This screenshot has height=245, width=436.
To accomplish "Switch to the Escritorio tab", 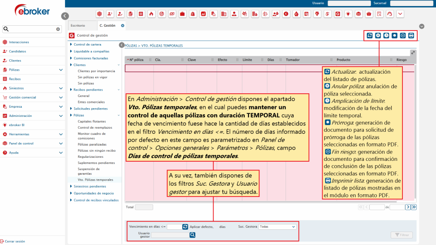I will coord(78,26).
